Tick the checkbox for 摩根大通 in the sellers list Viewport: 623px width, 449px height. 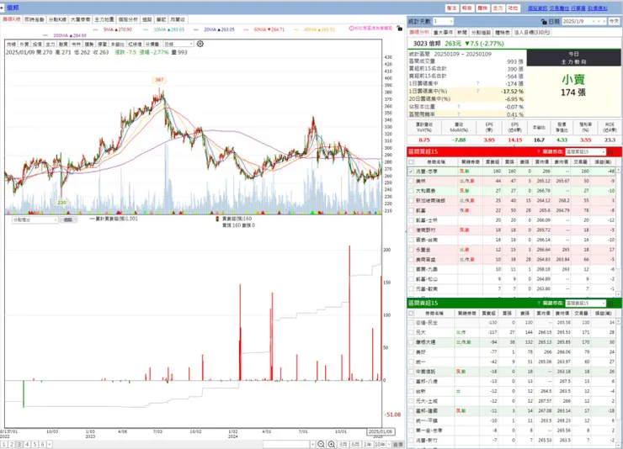pos(411,342)
